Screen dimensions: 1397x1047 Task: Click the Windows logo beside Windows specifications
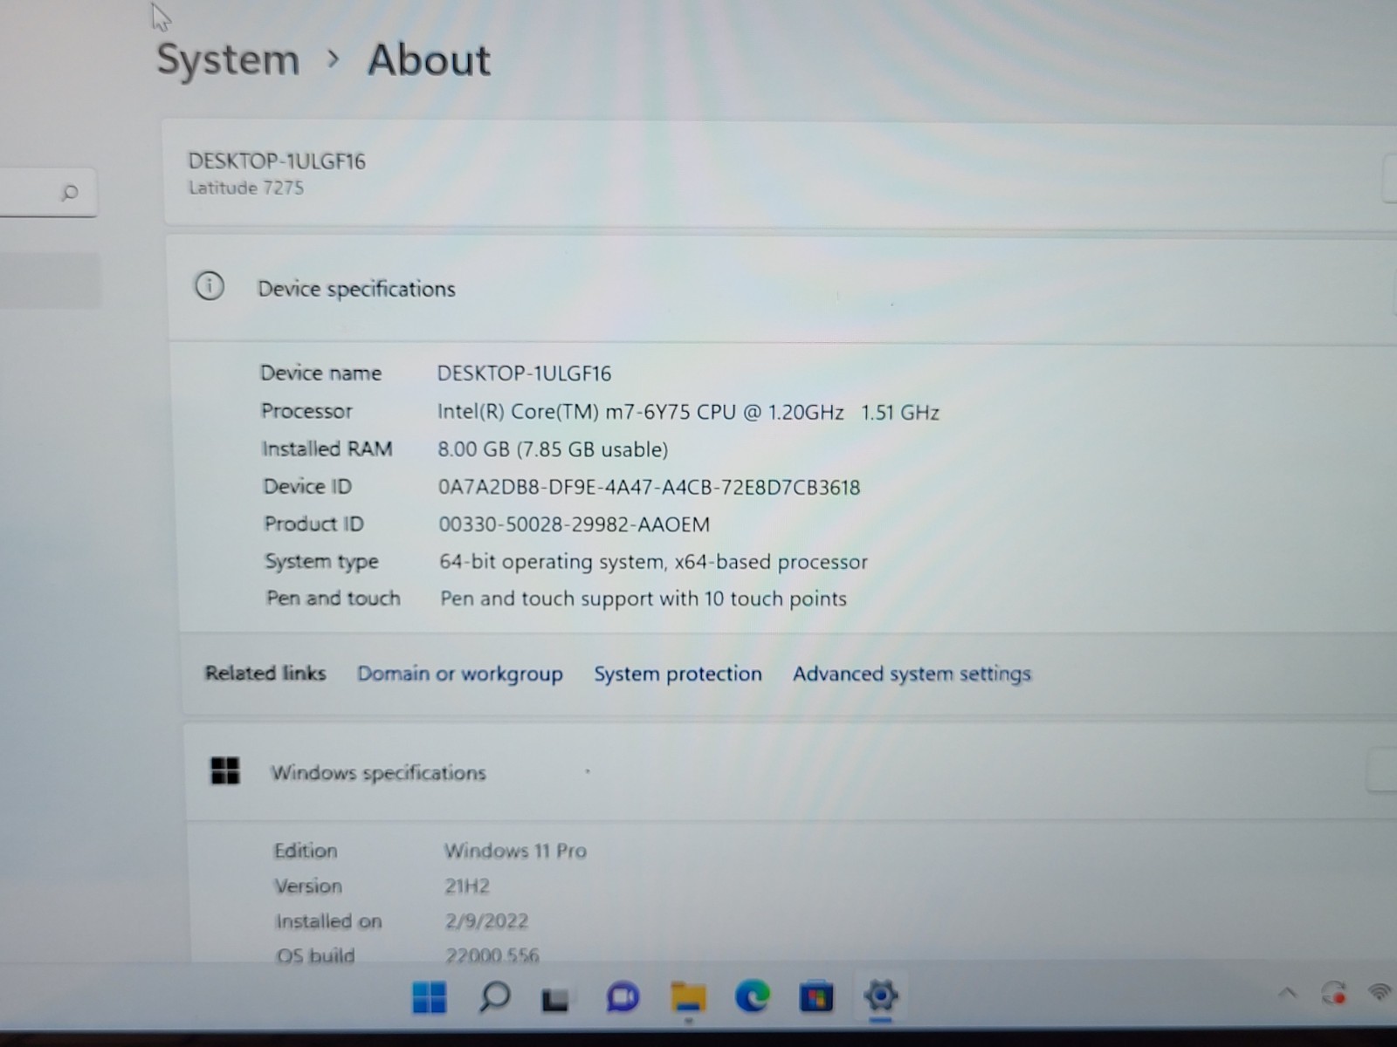click(x=225, y=770)
